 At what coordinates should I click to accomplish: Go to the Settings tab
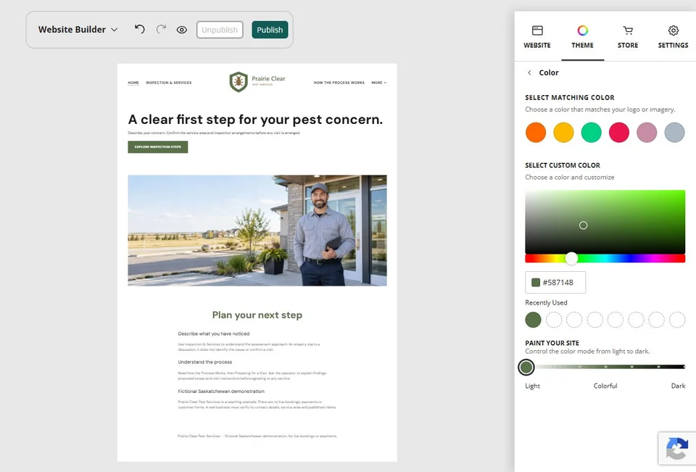click(673, 37)
